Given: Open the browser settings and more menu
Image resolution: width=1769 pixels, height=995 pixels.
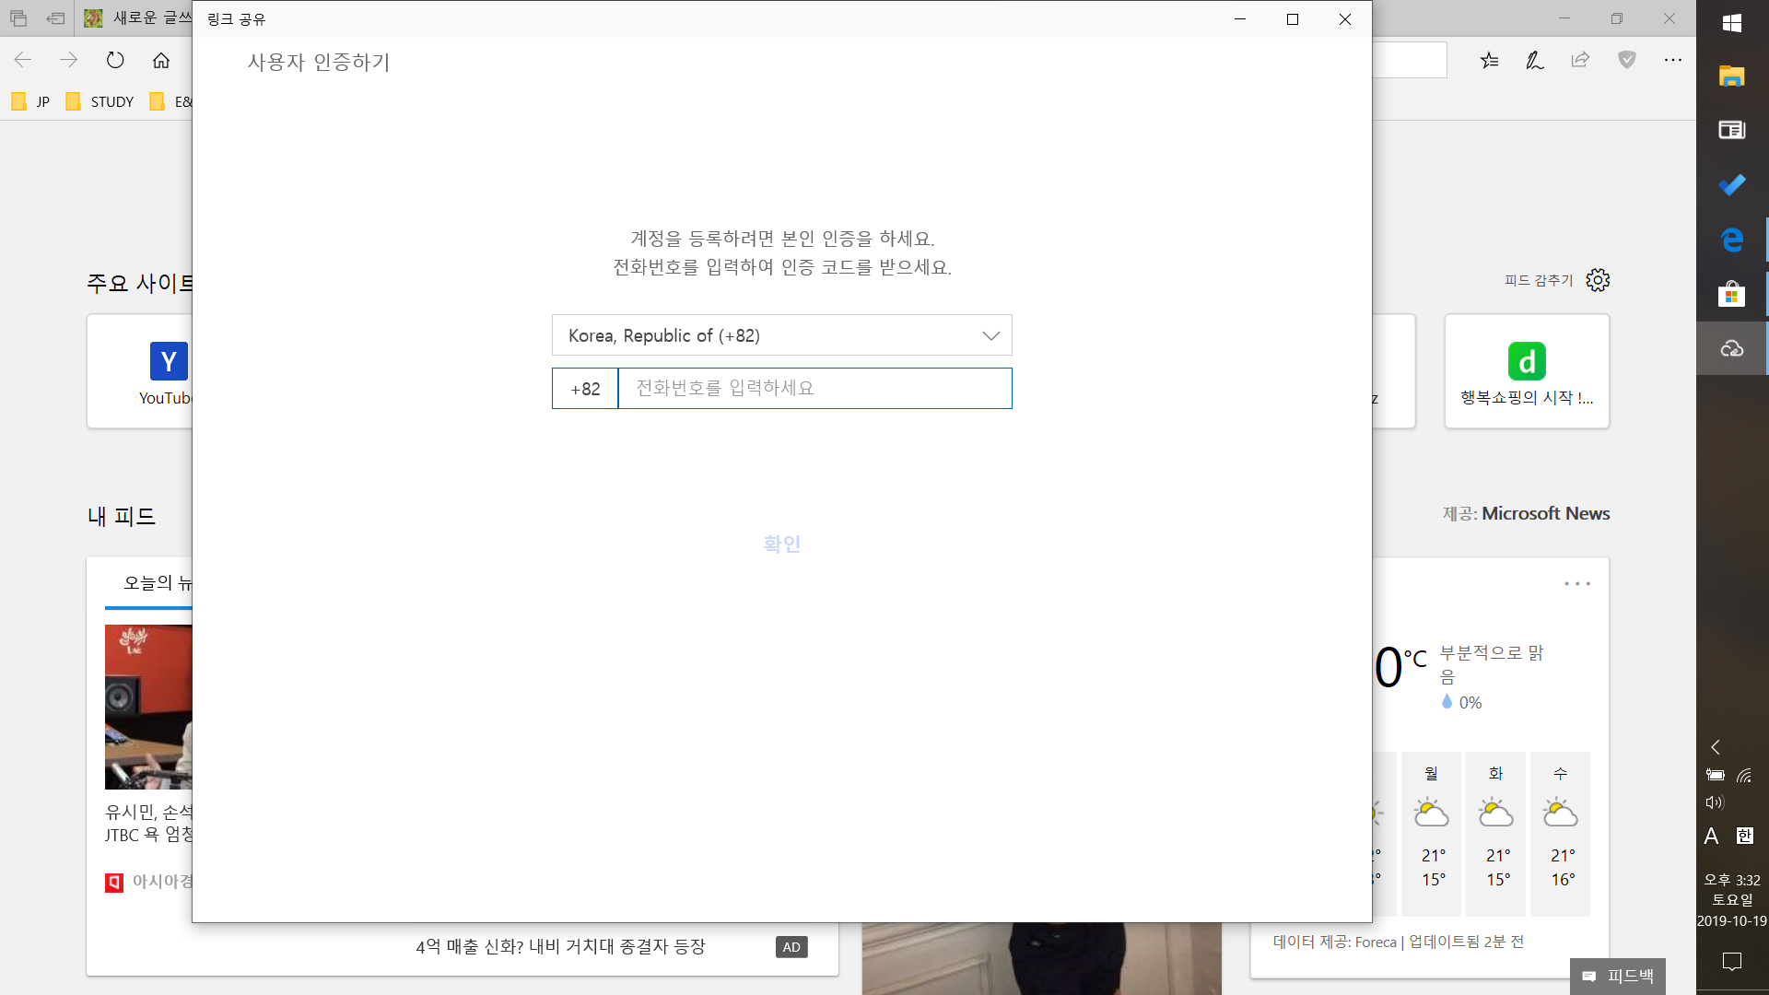Looking at the screenshot, I should click(x=1673, y=61).
